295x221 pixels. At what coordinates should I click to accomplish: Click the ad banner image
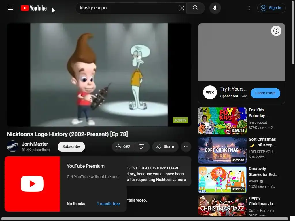coord(242,52)
